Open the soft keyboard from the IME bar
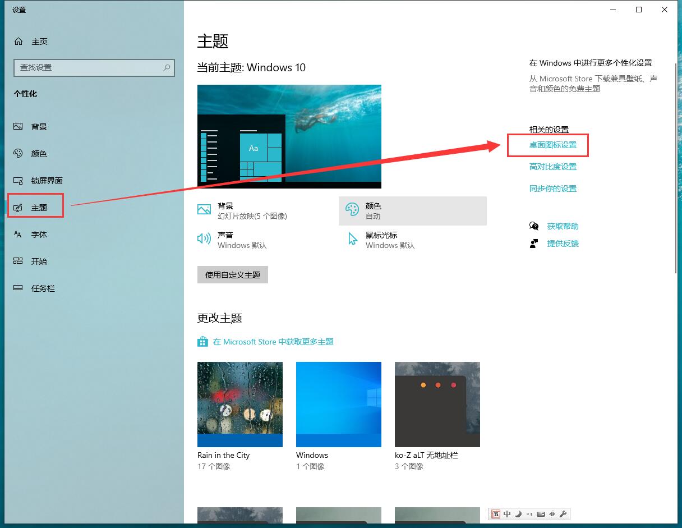Screen dimensions: 682x528 click(x=540, y=514)
